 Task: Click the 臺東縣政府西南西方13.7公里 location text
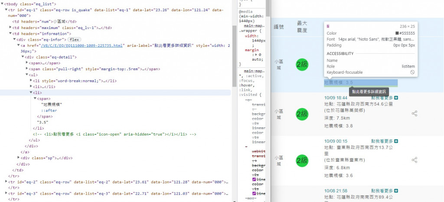click(359, 150)
